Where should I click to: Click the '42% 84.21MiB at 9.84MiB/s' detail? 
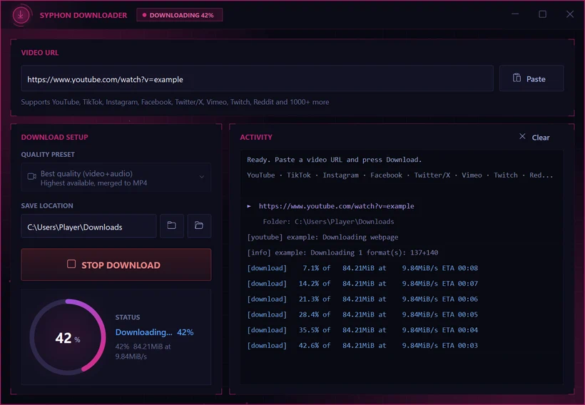[x=143, y=352]
